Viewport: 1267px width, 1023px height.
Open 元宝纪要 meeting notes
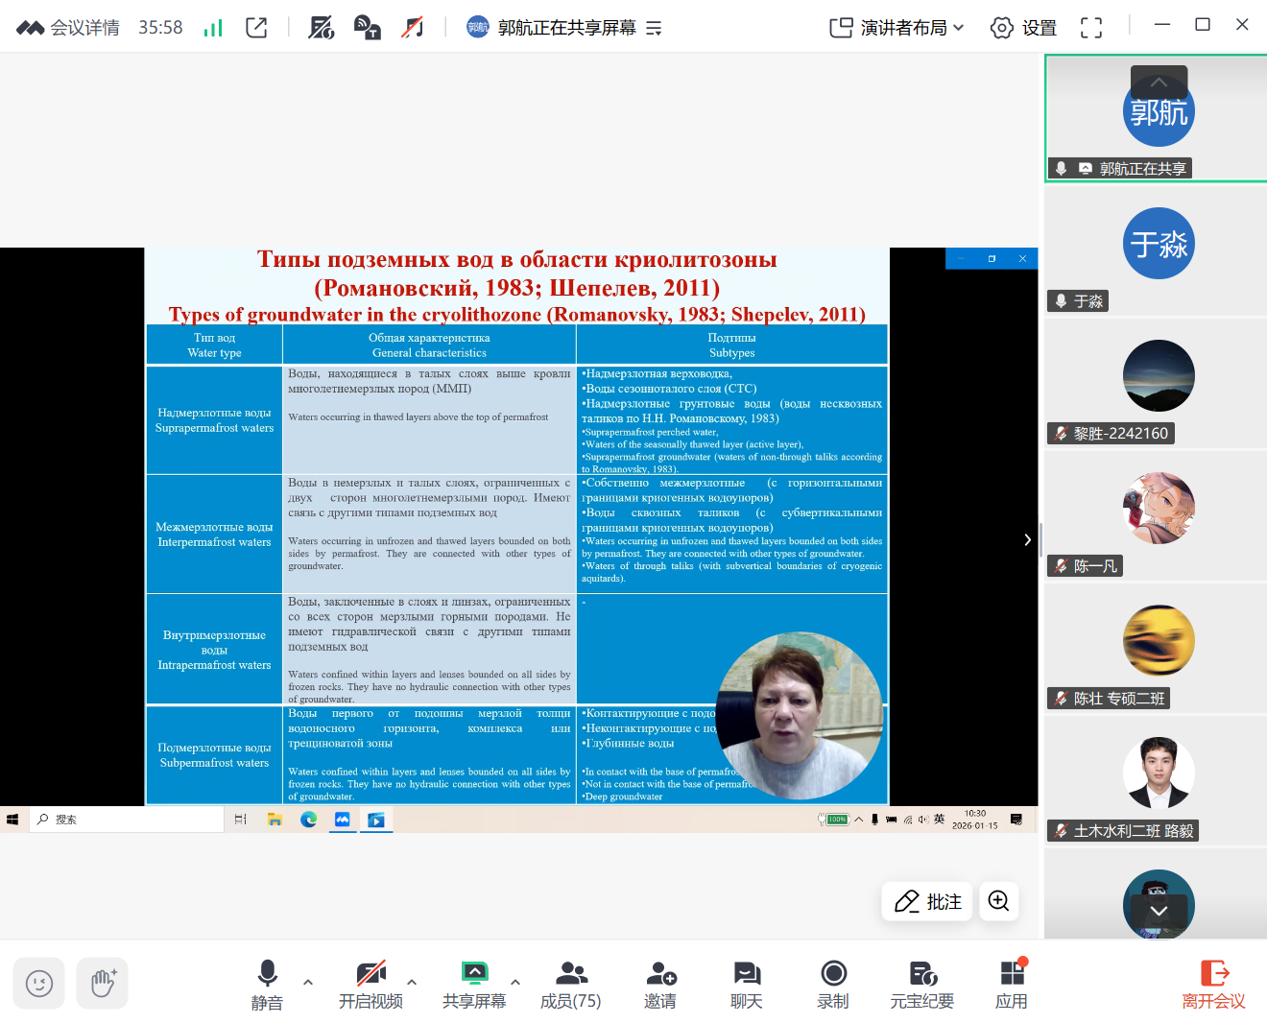tap(921, 984)
